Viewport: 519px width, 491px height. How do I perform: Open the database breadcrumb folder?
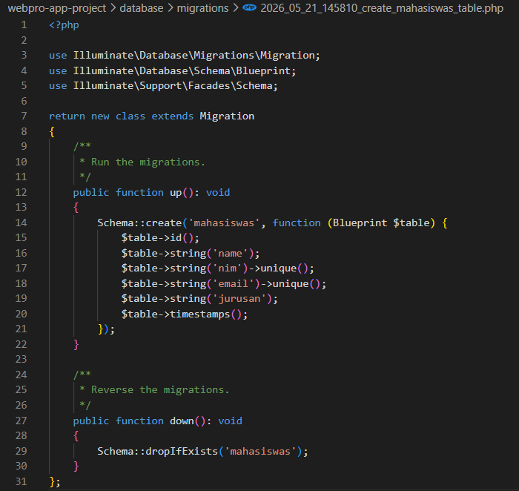[x=142, y=8]
